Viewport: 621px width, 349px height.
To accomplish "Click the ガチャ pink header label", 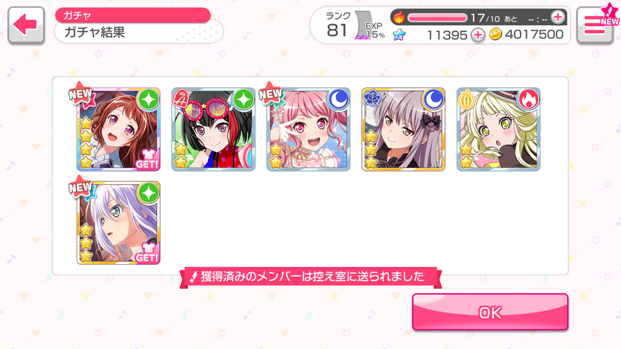I will tap(133, 15).
